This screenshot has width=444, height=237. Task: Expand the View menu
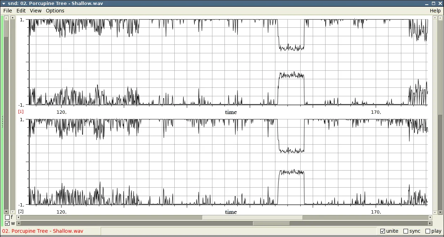coord(36,11)
